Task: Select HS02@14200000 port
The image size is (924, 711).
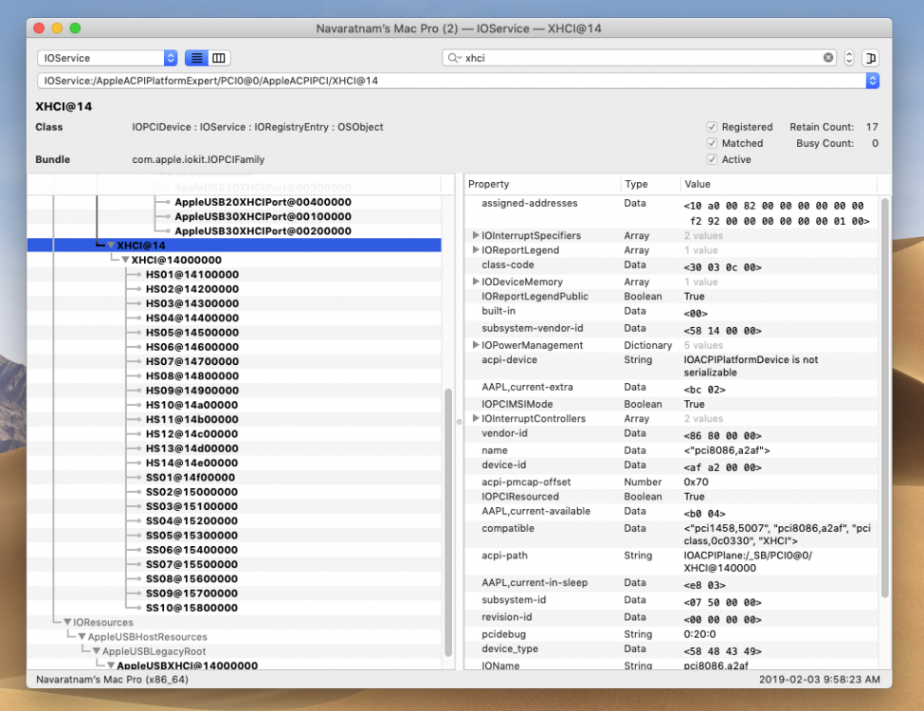Action: click(192, 289)
